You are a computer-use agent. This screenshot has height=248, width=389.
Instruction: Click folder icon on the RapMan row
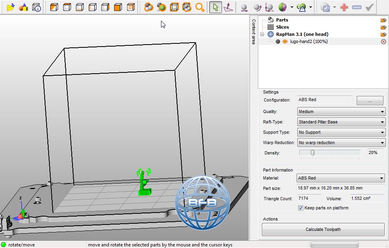(383, 35)
